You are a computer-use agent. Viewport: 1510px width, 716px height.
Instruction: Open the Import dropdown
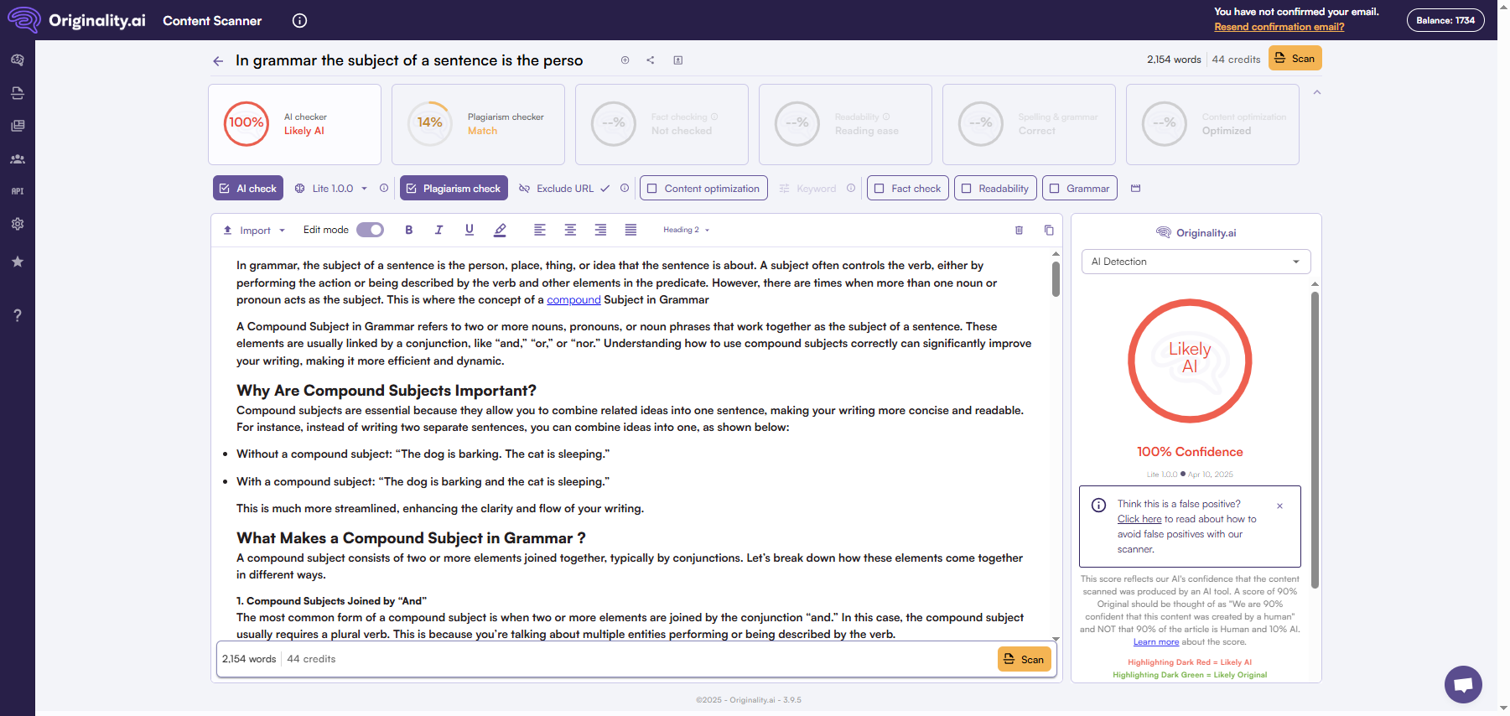254,231
